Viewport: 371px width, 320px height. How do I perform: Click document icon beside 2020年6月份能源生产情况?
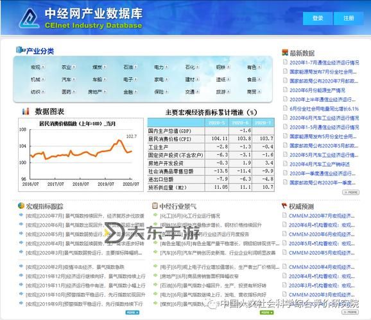coord(285,90)
